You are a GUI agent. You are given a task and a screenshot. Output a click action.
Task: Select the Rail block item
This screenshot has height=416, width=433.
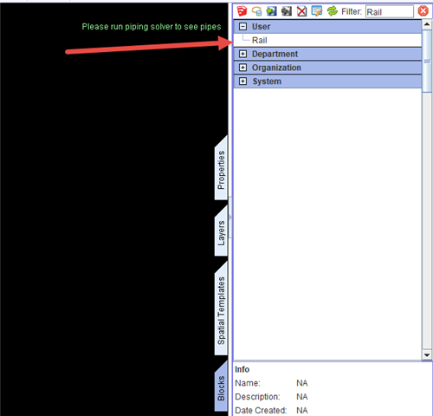tap(260, 40)
